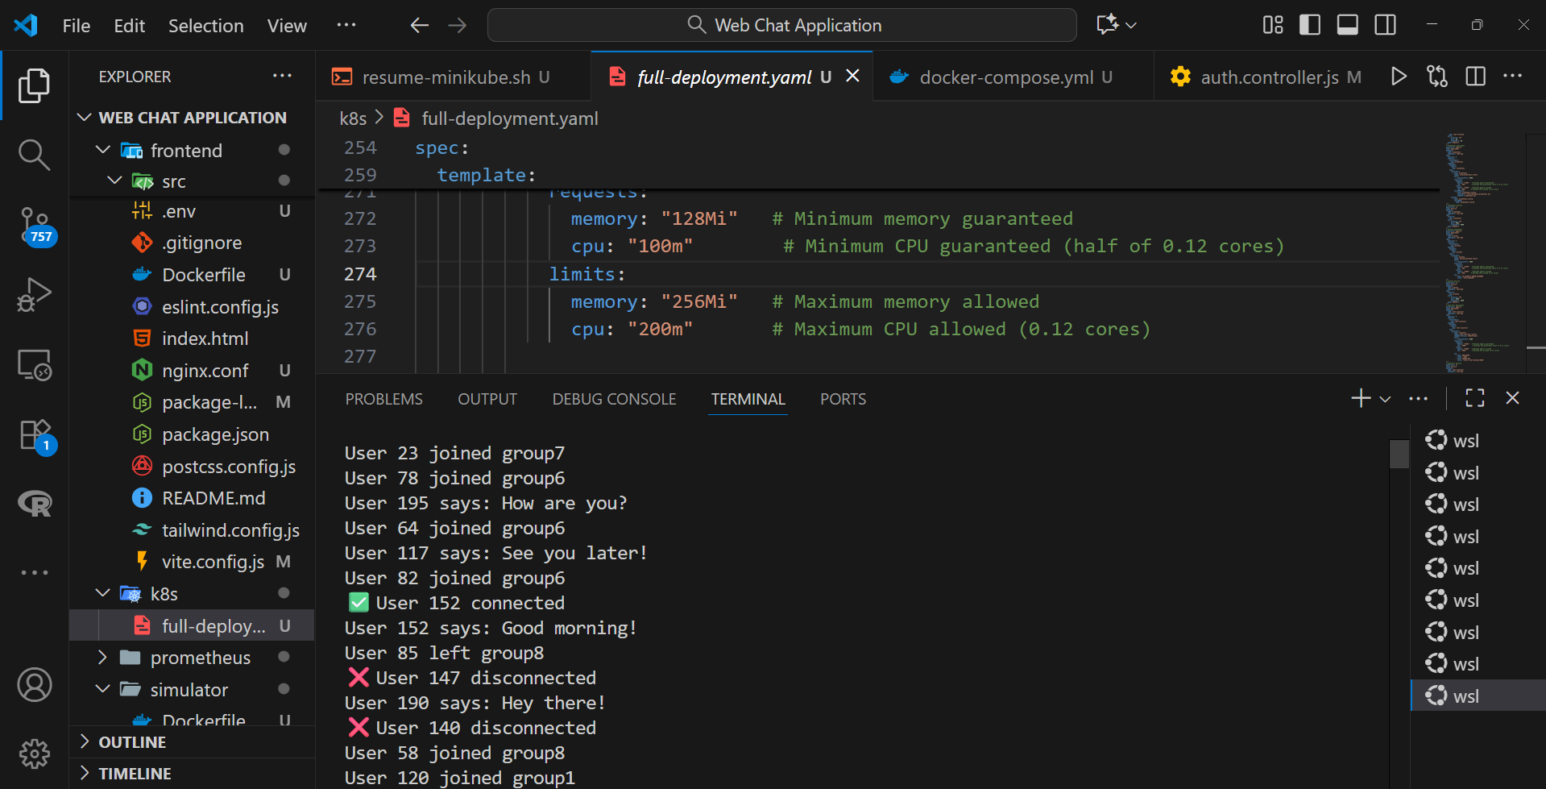Split the editor to the right
This screenshot has height=789, width=1546.
point(1475,77)
